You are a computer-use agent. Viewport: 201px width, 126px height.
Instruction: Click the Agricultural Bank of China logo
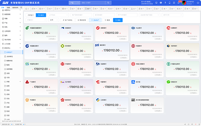(168, 64)
